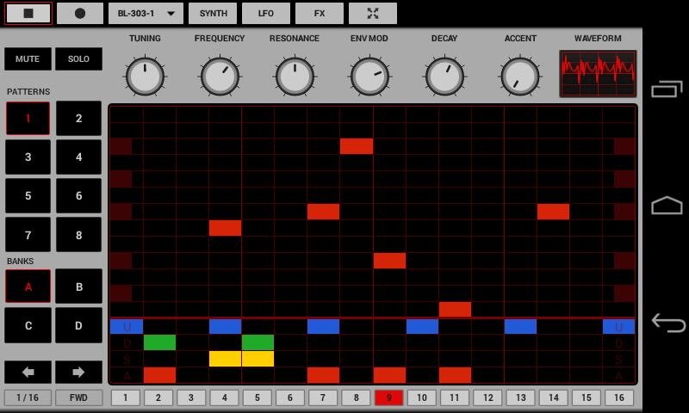
Task: Jump to step 13 in sequencer
Action: [x=520, y=398]
